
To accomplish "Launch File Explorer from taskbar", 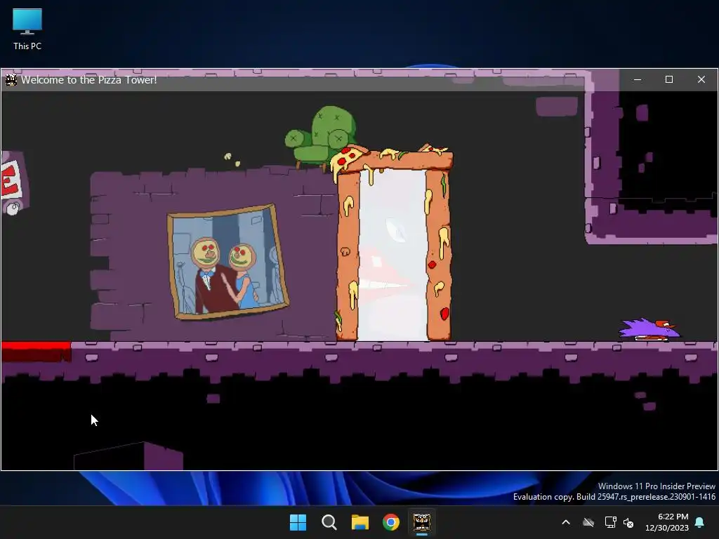I will (x=360, y=522).
